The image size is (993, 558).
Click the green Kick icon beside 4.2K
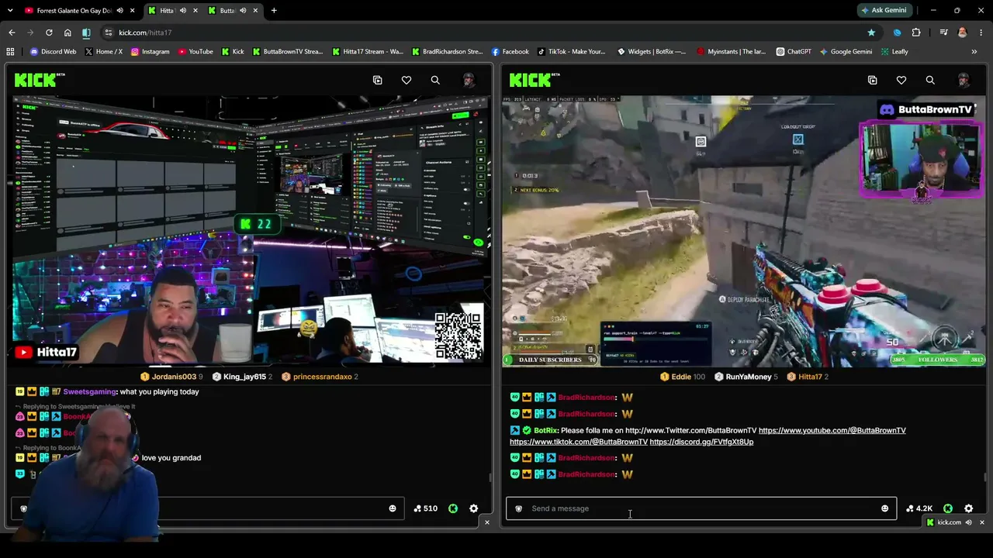(x=948, y=508)
